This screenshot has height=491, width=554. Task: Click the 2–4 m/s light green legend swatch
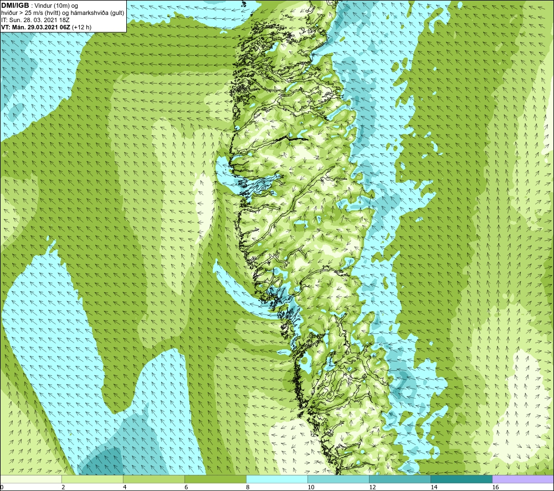92,479
